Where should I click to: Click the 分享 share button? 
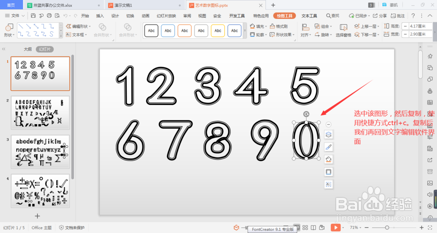tap(380, 16)
